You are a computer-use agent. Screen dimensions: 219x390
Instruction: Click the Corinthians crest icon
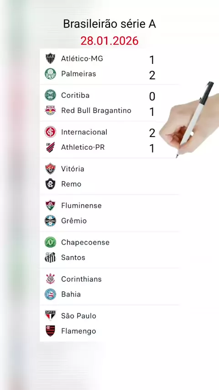[50, 279]
